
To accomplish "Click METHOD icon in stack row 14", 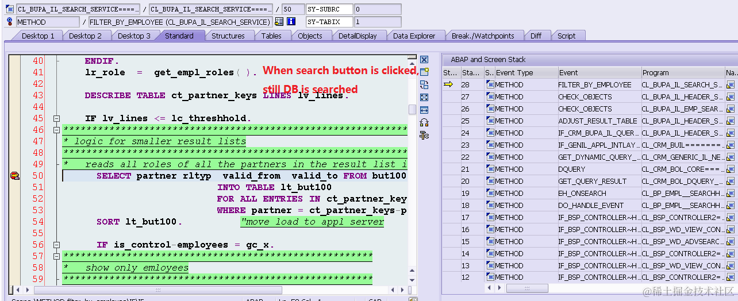I will pyautogui.click(x=490, y=253).
